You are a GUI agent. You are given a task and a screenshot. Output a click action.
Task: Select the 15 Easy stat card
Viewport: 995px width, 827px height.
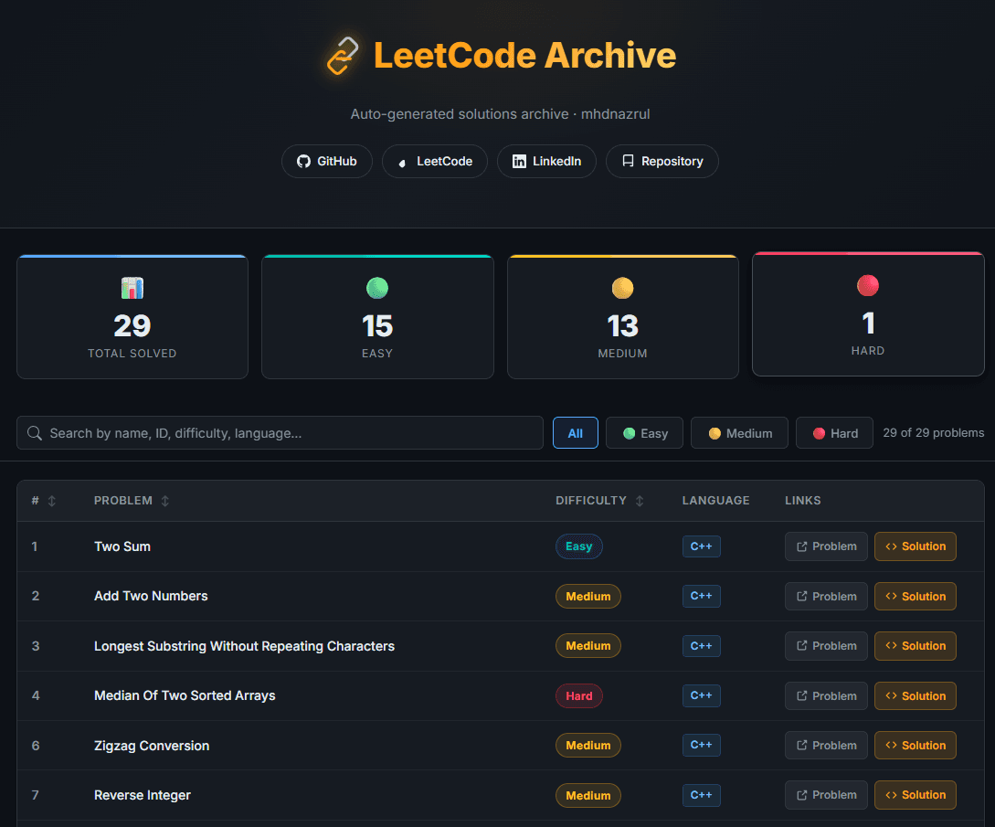click(x=377, y=317)
